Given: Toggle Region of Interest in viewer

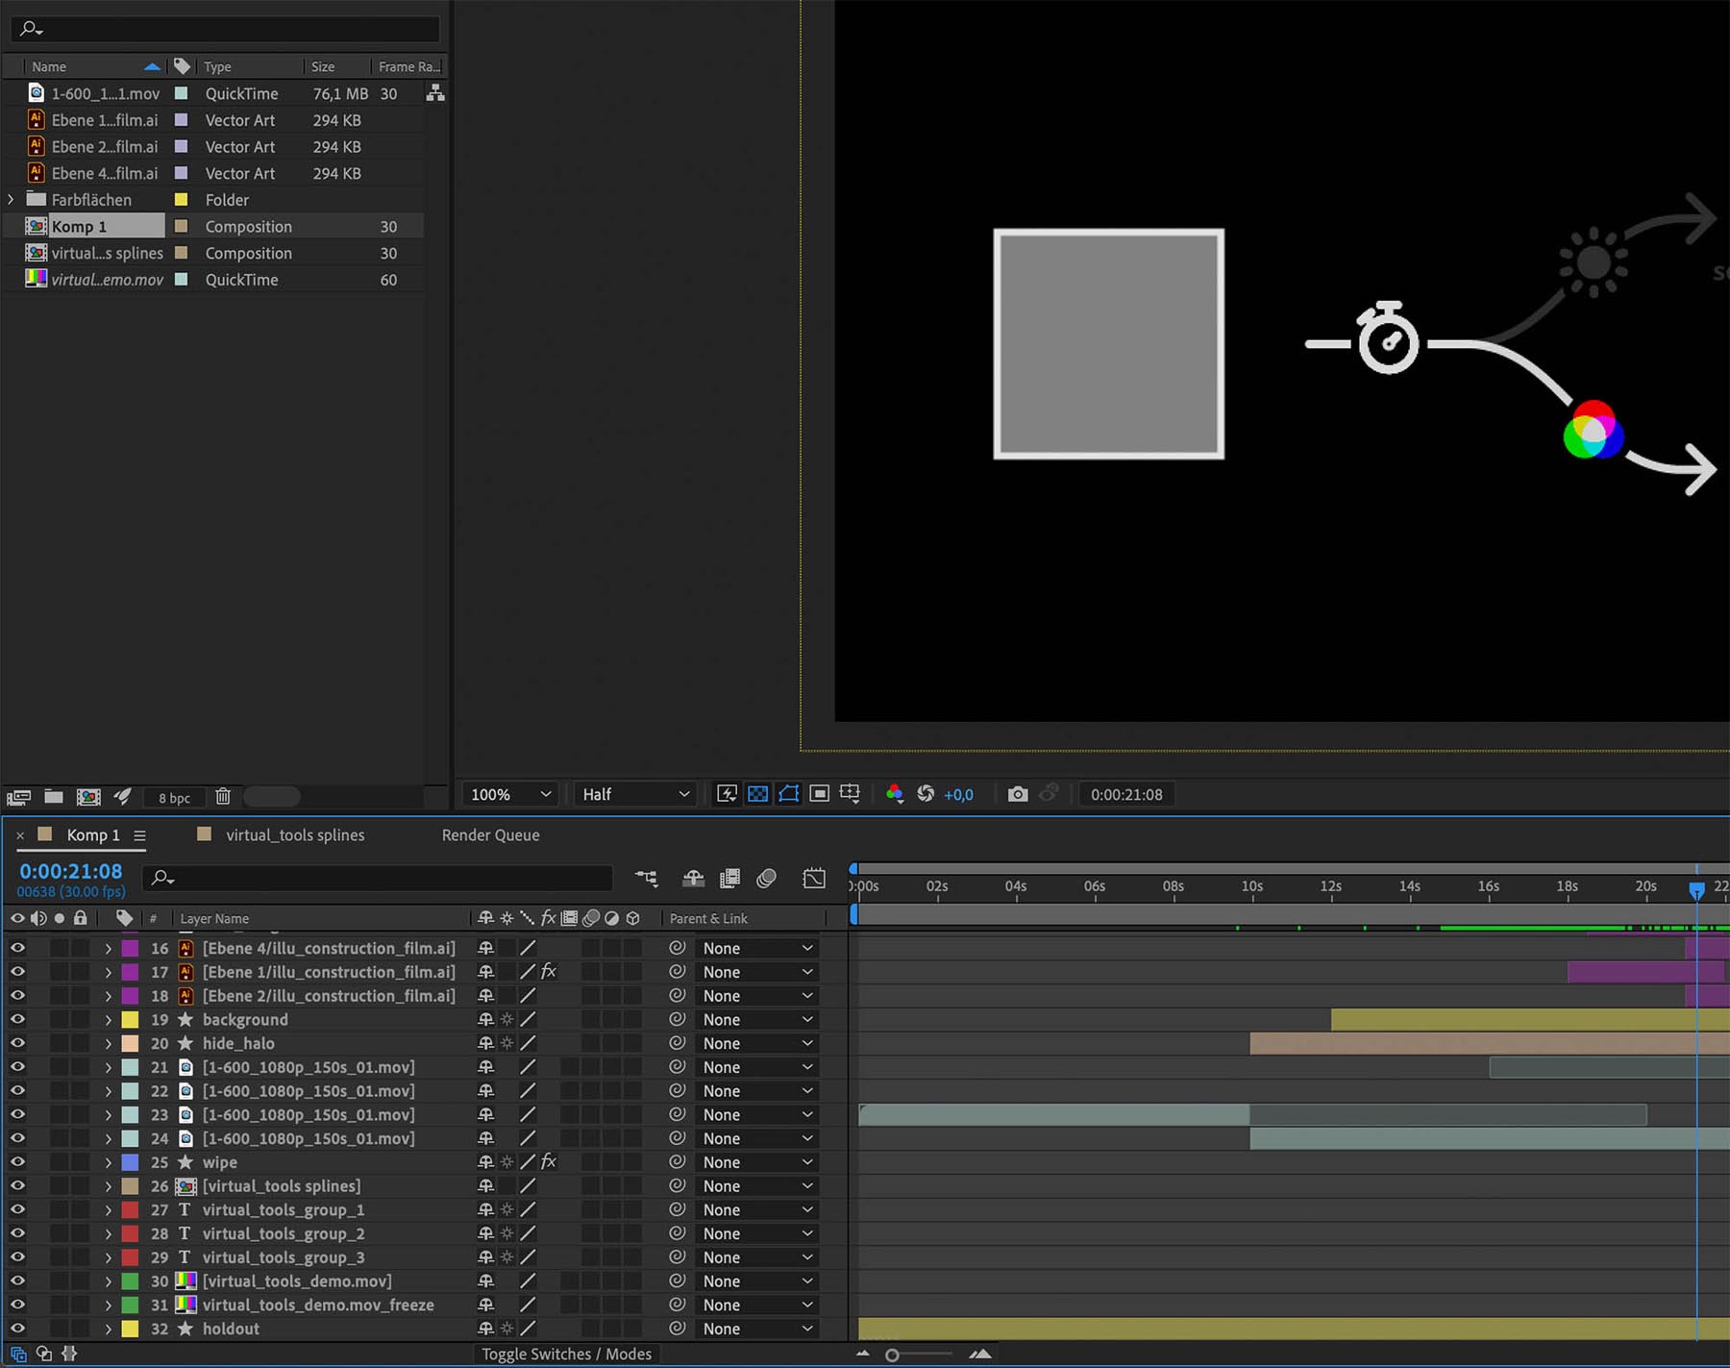Looking at the screenshot, I should click(819, 794).
